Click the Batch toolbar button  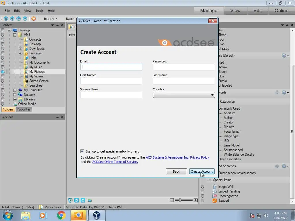pyautogui.click(x=70, y=19)
